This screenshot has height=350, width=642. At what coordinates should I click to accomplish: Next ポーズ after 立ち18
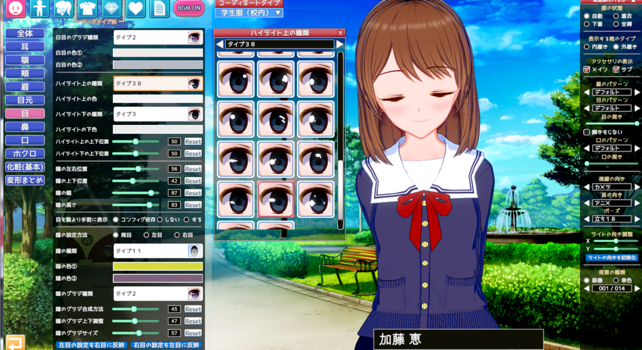(637, 219)
